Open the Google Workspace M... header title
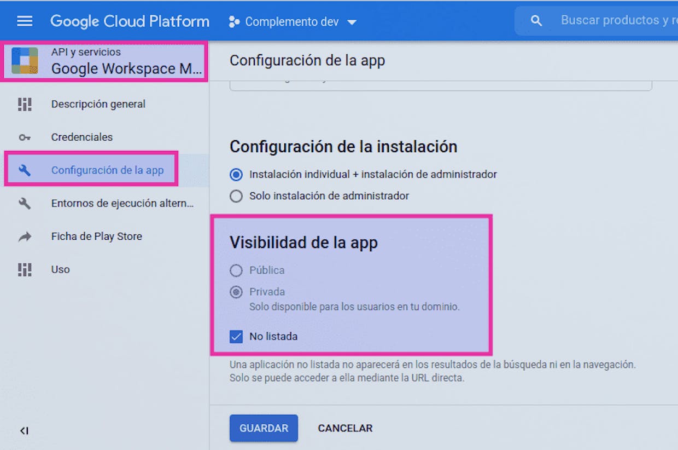This screenshot has width=678, height=450. [x=126, y=69]
